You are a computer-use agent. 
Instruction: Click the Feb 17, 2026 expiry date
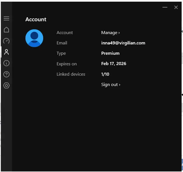[114, 64]
